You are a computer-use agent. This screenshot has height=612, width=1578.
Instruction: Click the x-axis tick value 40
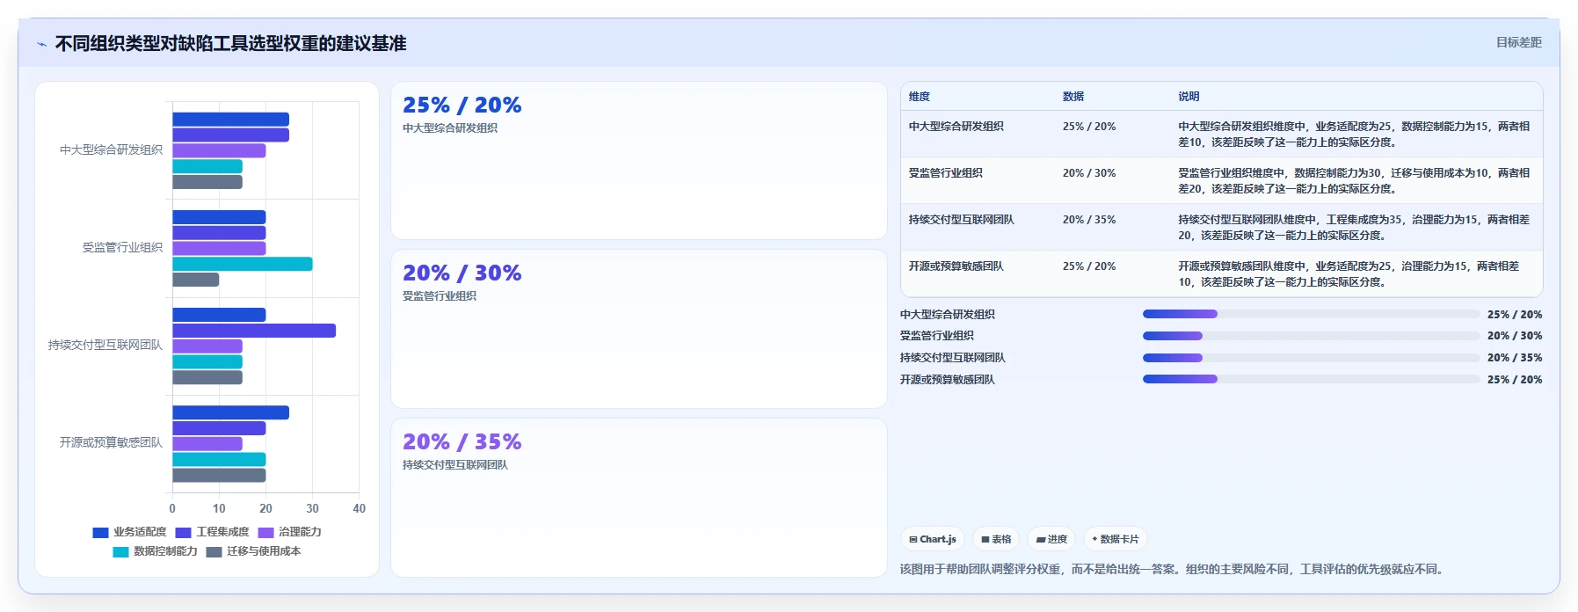[359, 508]
